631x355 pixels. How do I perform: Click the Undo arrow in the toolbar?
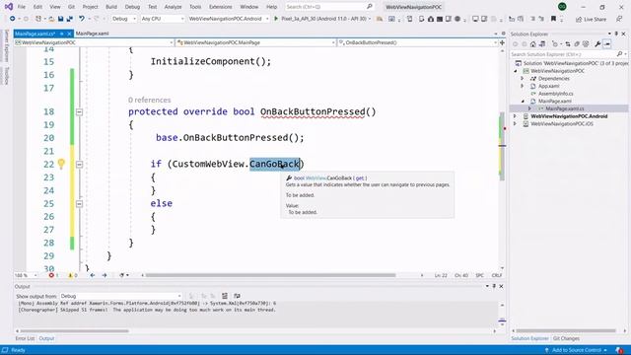[82, 19]
